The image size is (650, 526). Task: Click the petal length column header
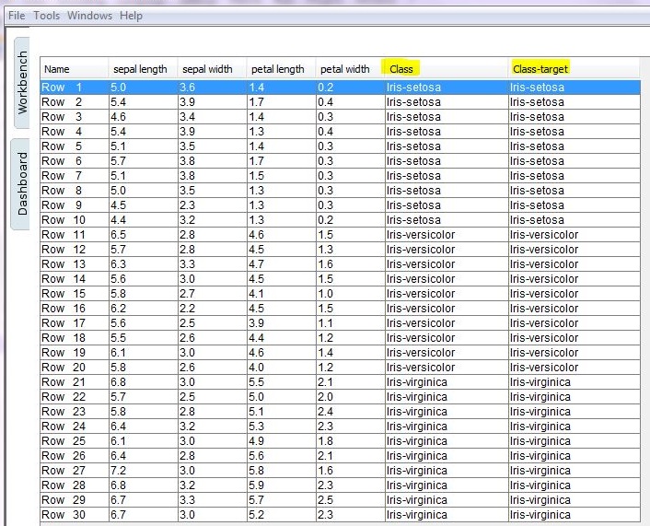coord(277,69)
